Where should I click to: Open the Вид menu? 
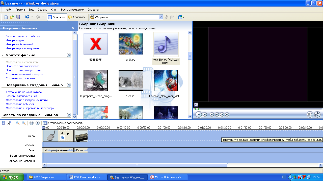coord(31,10)
